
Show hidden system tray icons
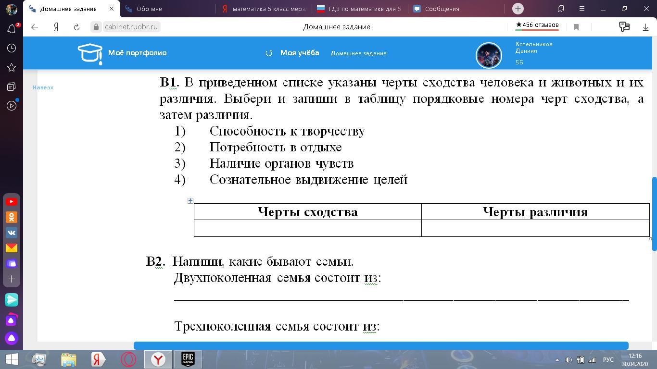pos(557,359)
